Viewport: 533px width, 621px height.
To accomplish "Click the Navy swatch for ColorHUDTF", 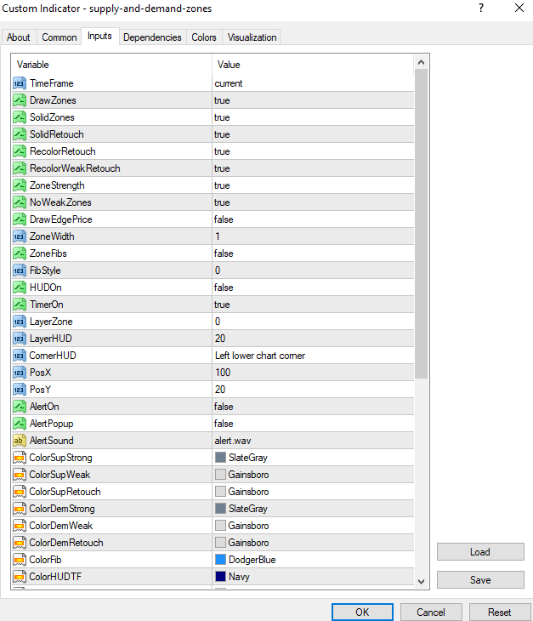I will 220,577.
